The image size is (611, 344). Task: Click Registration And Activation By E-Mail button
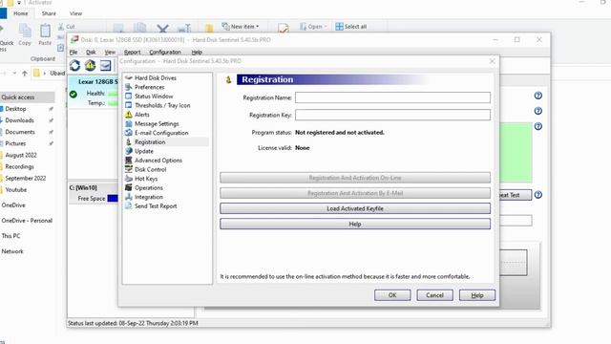[355, 193]
